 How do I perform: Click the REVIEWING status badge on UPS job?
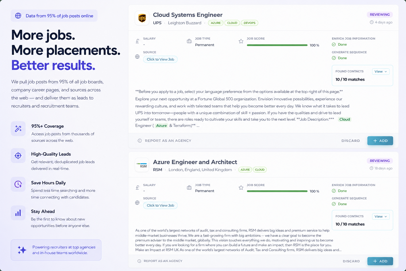[380, 15]
